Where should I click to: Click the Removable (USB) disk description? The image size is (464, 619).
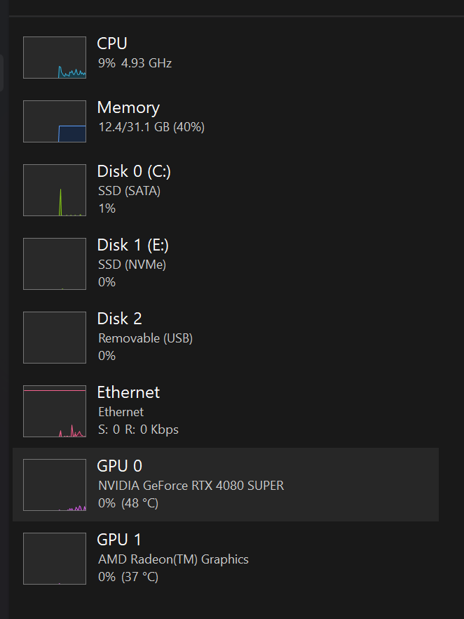(145, 338)
